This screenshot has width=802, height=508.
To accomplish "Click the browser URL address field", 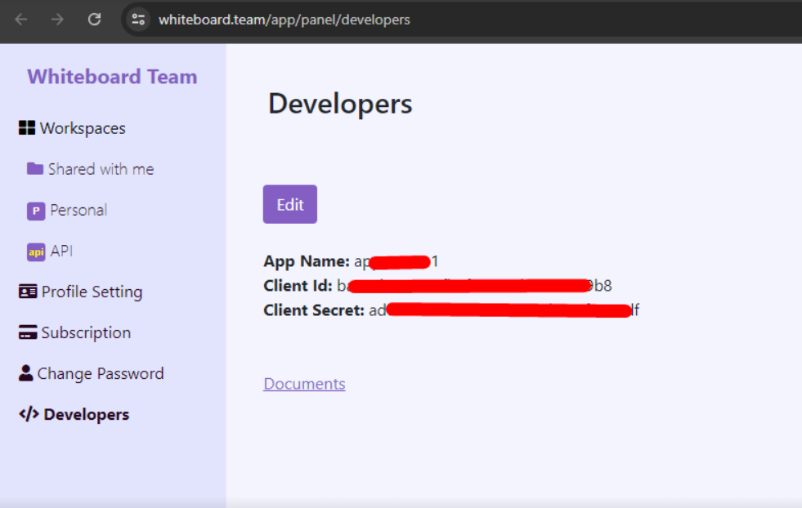I will (x=460, y=20).
